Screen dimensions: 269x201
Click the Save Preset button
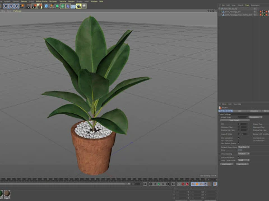point(242,164)
